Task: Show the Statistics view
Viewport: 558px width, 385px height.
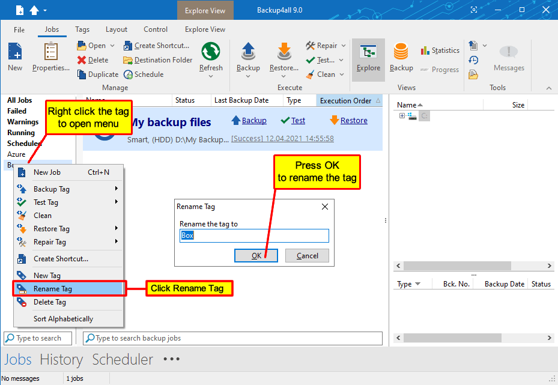Action: (440, 50)
